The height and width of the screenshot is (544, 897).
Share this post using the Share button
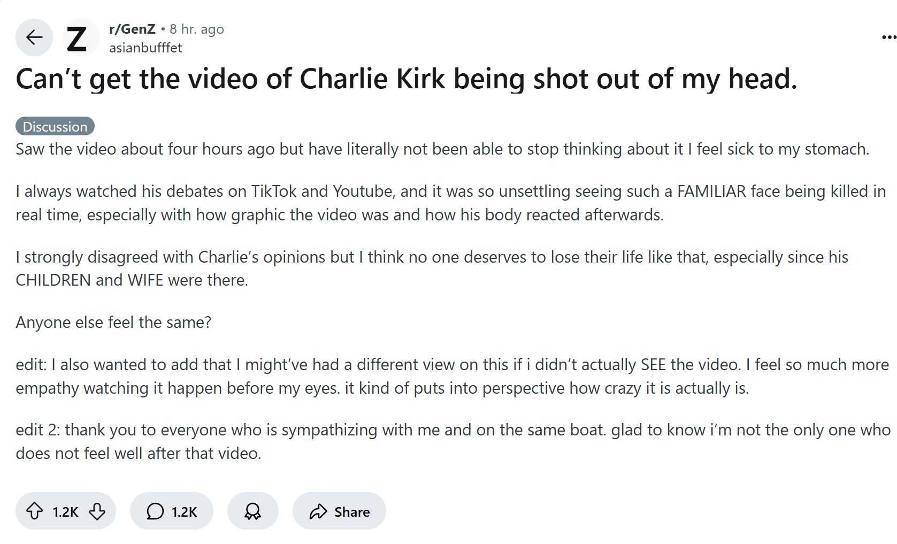click(x=339, y=511)
